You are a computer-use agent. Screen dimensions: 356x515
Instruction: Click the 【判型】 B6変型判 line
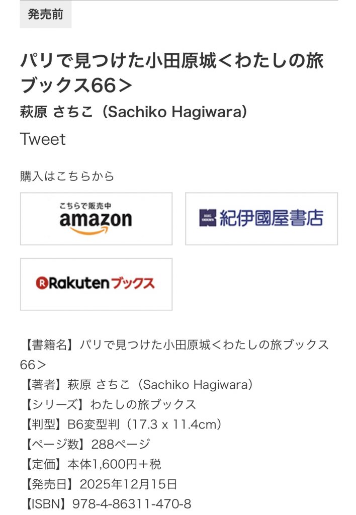click(121, 424)
